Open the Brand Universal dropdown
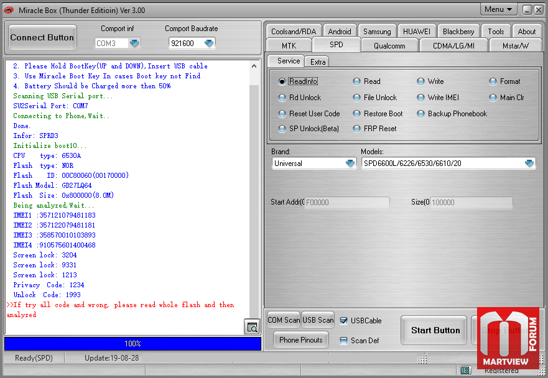This screenshot has height=378, width=548. pyautogui.click(x=350, y=164)
